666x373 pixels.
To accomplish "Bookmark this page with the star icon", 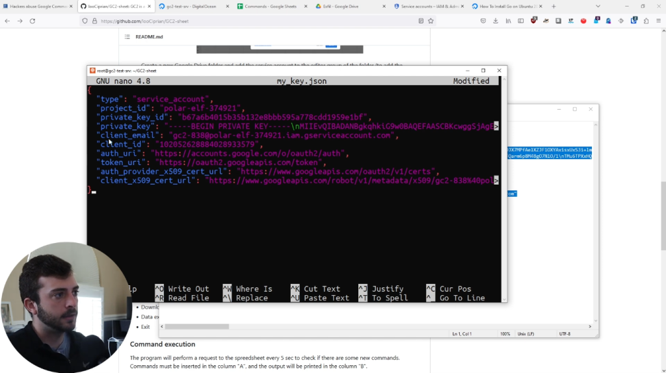I will [431, 21].
